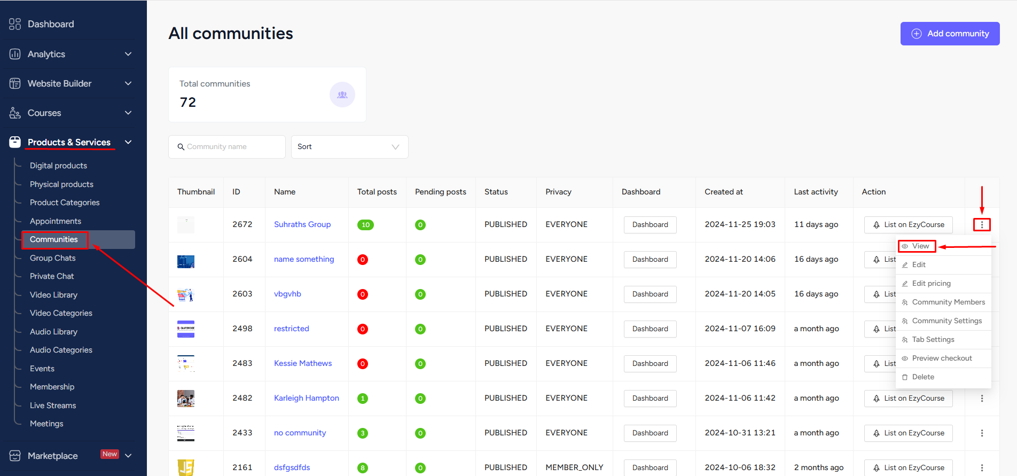The height and width of the screenshot is (476, 1017).
Task: Expand the Analytics menu chevron
Action: [128, 54]
